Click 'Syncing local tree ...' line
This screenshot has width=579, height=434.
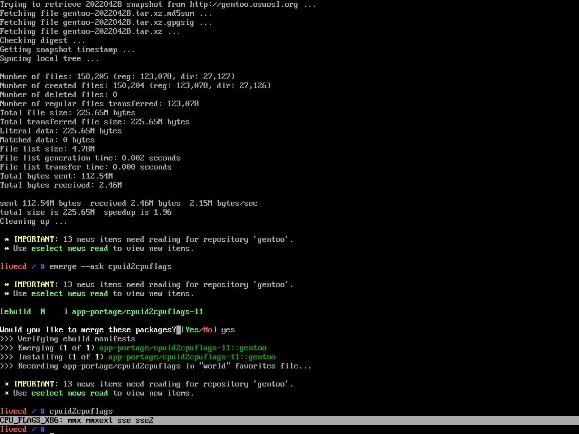[50, 59]
